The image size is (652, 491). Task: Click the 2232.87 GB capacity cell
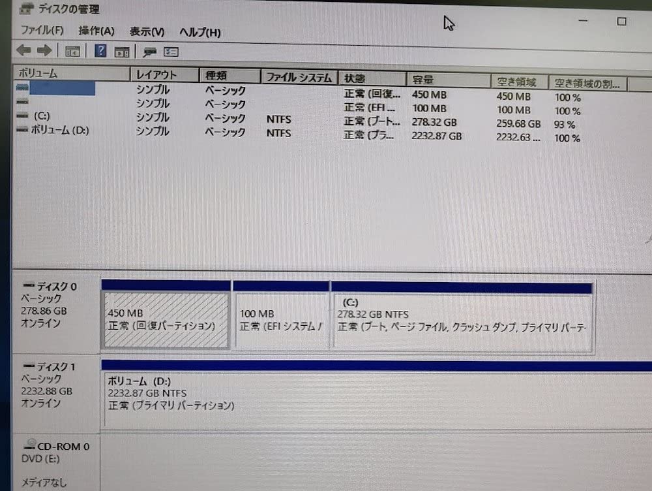[437, 136]
